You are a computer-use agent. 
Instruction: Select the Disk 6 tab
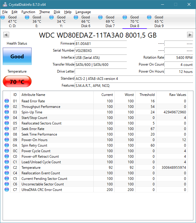(85, 22)
